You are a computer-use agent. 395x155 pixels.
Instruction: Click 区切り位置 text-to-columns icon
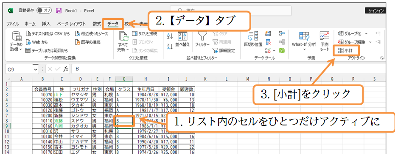253,36
